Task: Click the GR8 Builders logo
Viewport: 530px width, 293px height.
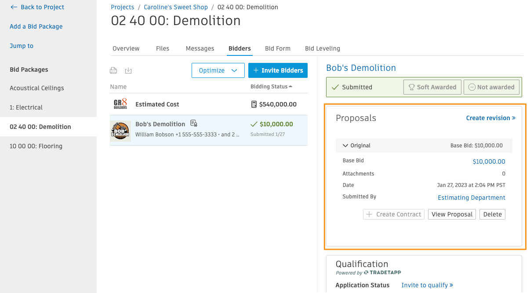Action: tap(120, 104)
